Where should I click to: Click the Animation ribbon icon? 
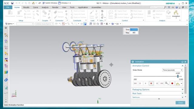click(176, 14)
